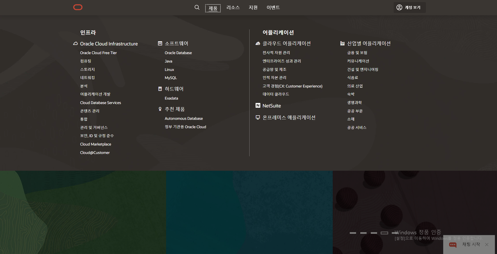Click the hardware icon beside 하드웨어

160,89
